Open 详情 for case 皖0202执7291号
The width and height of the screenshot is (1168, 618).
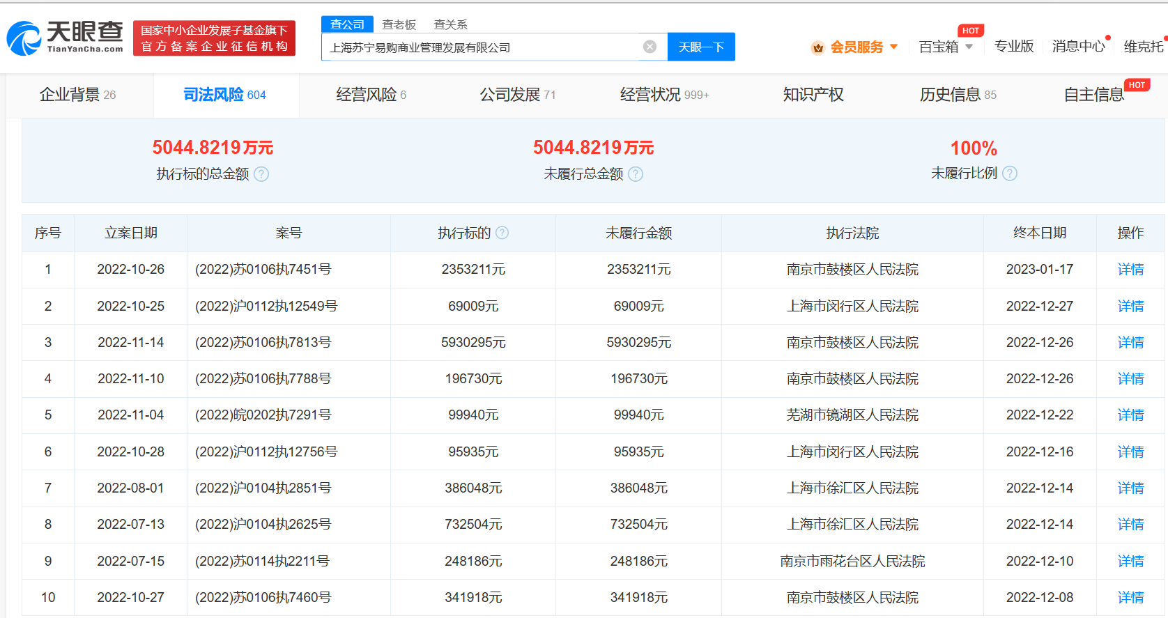tap(1130, 415)
